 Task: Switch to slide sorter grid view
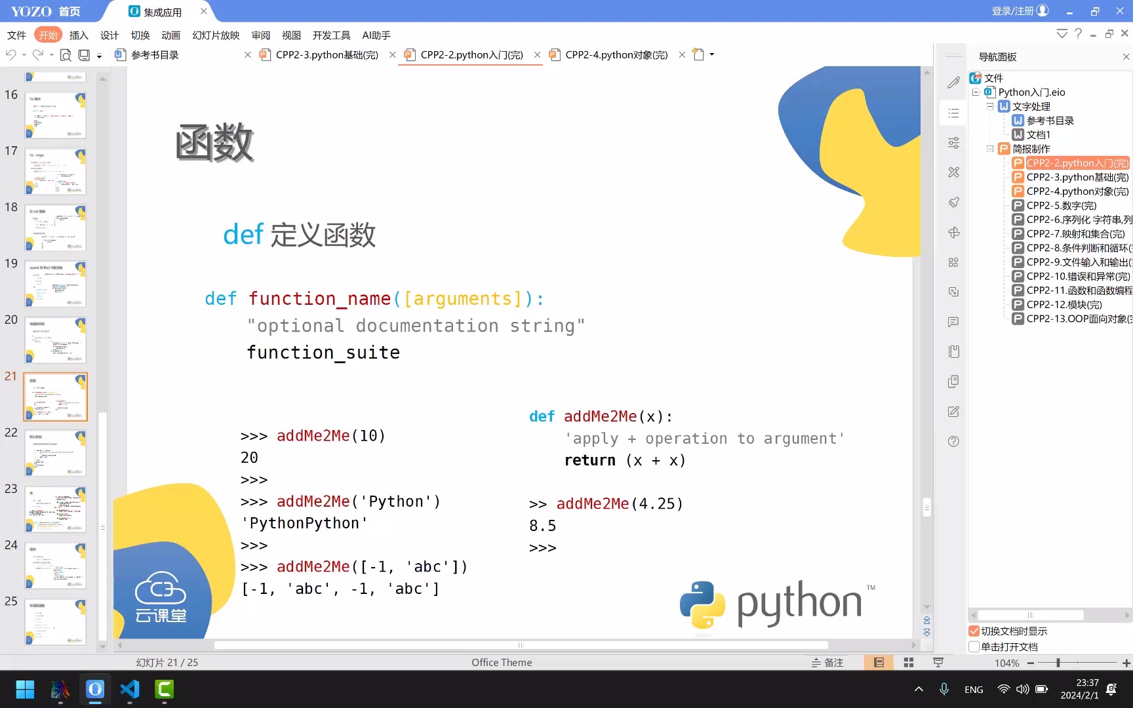click(x=908, y=663)
